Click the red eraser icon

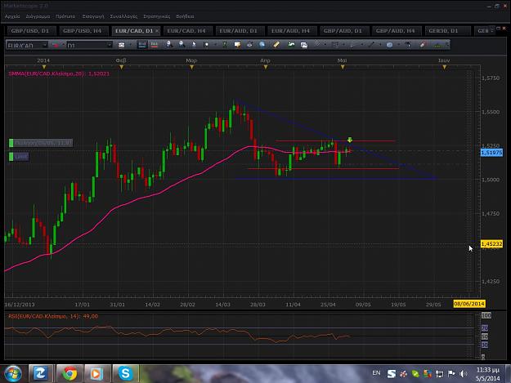[423, 45]
